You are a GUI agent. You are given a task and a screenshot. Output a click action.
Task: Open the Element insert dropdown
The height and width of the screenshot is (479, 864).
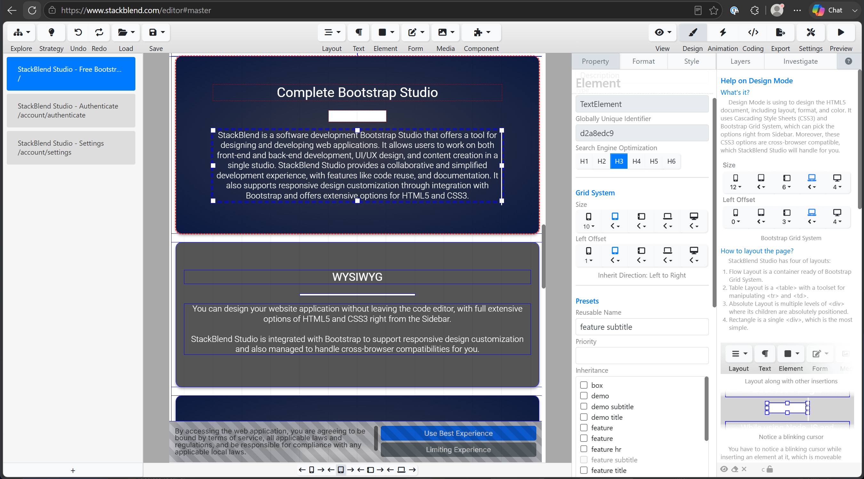pyautogui.click(x=385, y=32)
